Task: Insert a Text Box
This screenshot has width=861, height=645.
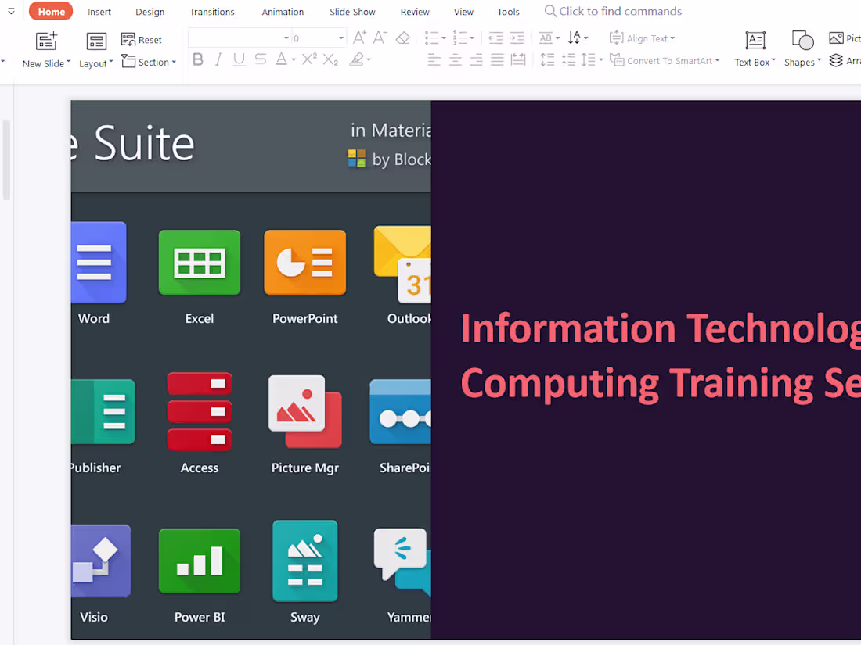Action: [755, 48]
